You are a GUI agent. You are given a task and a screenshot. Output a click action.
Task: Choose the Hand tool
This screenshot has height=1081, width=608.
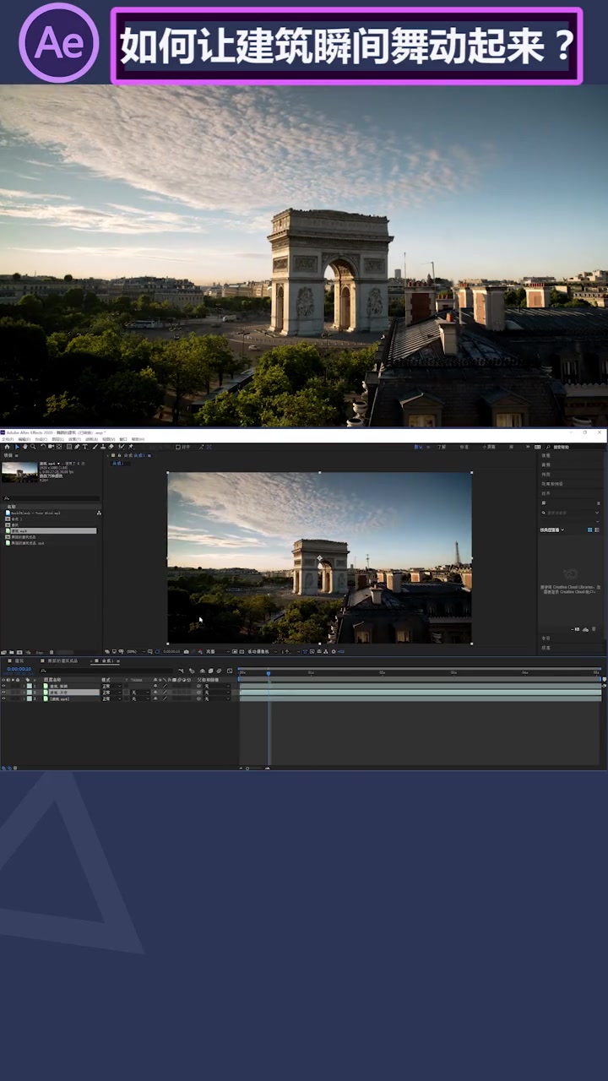(25, 447)
